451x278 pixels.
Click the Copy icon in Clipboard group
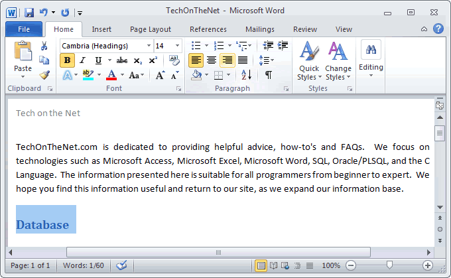tap(44, 60)
